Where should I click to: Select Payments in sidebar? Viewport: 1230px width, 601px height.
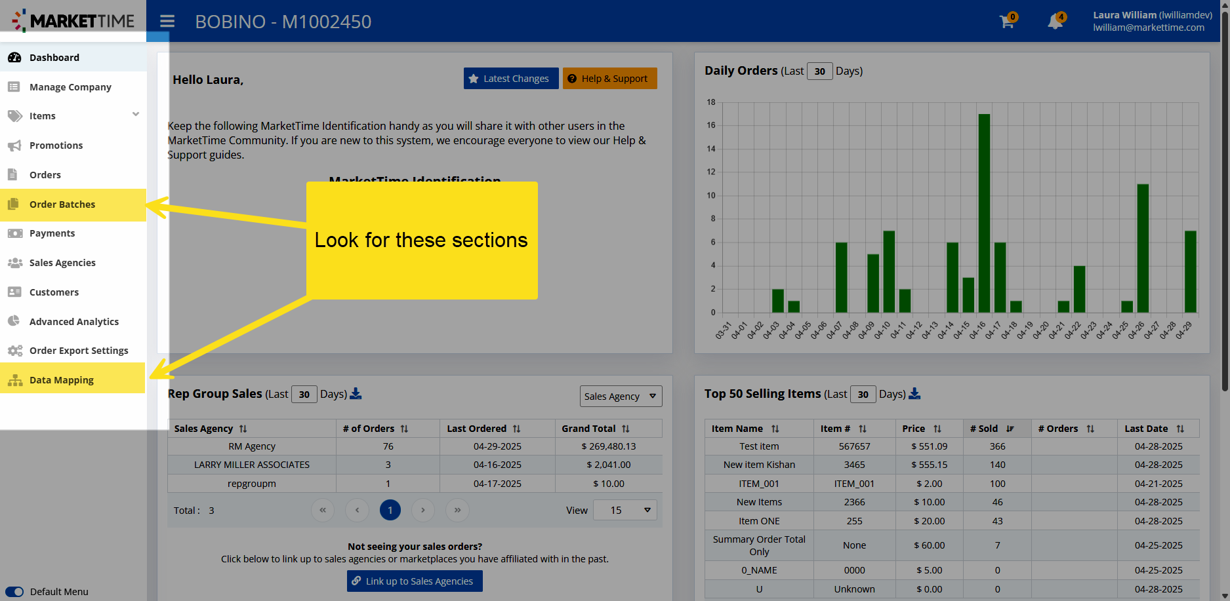click(x=52, y=233)
